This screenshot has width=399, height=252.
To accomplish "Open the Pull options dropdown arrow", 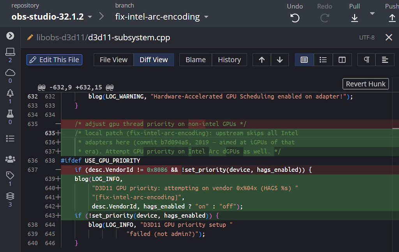I will click(372, 14).
